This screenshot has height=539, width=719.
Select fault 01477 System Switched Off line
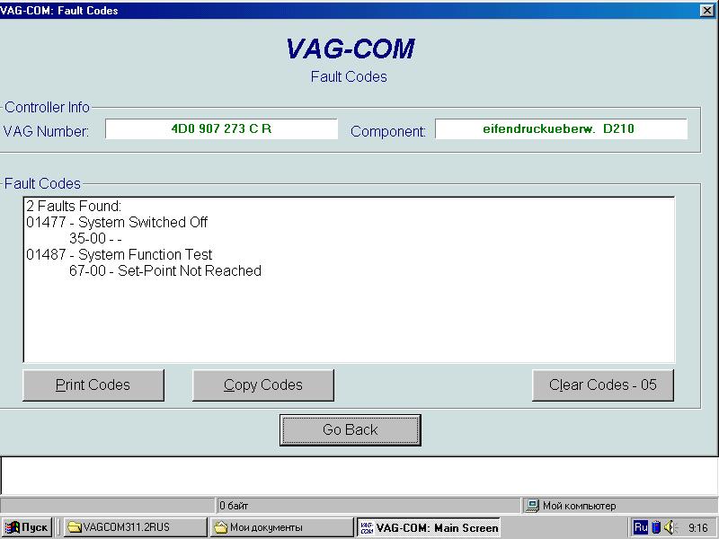point(117,223)
